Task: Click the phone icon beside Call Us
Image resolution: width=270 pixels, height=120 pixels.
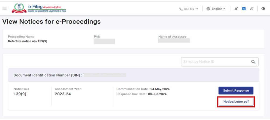Action: click(181, 9)
